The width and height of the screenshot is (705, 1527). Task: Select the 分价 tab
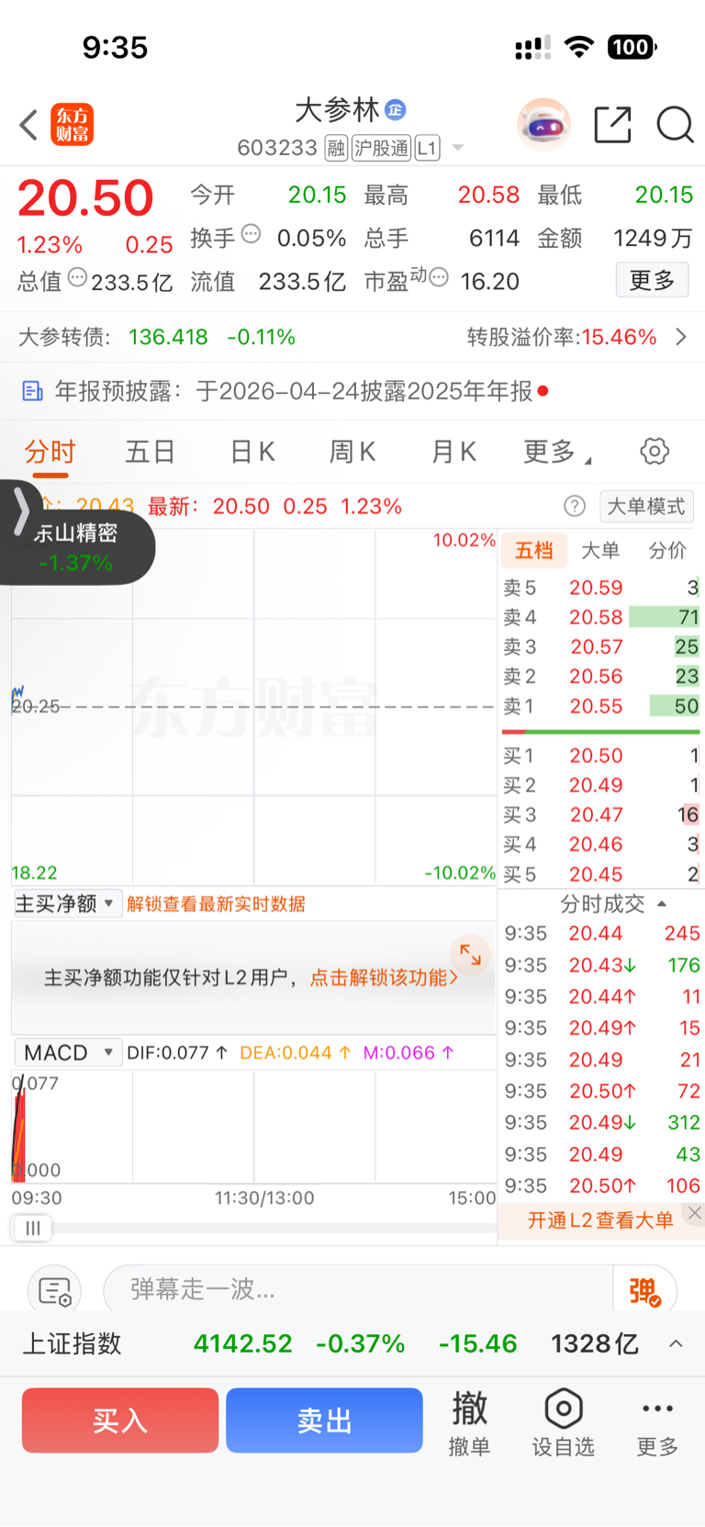(667, 550)
